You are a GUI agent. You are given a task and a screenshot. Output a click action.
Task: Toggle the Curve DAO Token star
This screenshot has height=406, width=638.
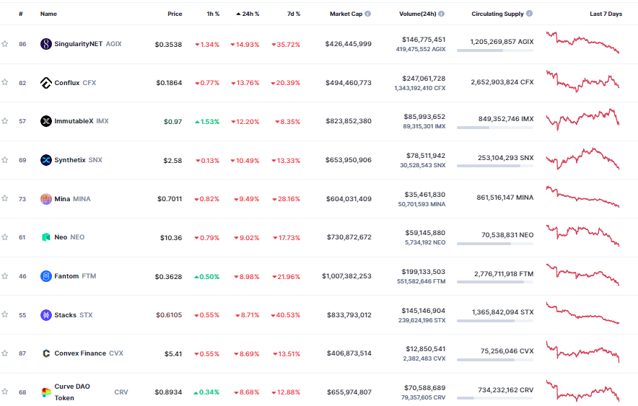(x=5, y=392)
